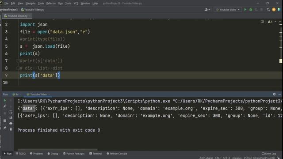
Task: Open the Youtube Video run configuration dropdown
Action: [228, 10]
